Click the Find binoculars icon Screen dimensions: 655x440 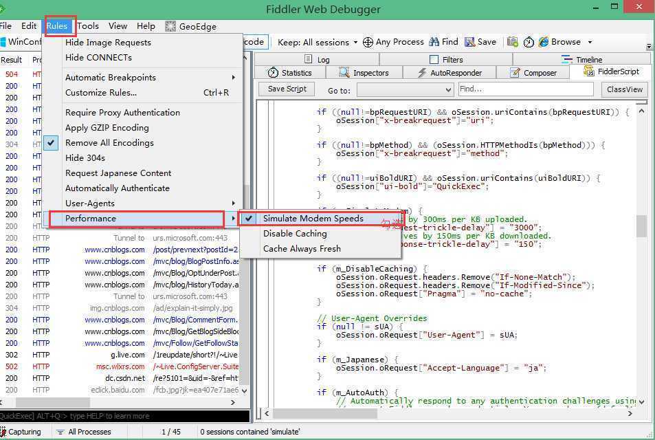pyautogui.click(x=434, y=42)
